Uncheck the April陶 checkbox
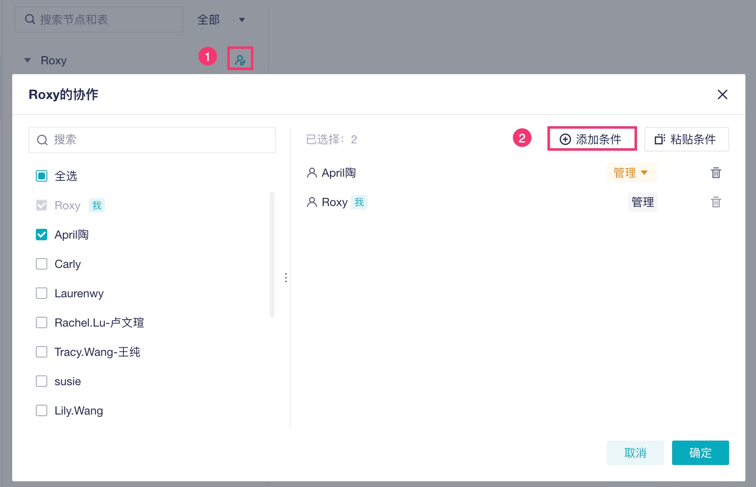This screenshot has height=487, width=756. pos(42,235)
